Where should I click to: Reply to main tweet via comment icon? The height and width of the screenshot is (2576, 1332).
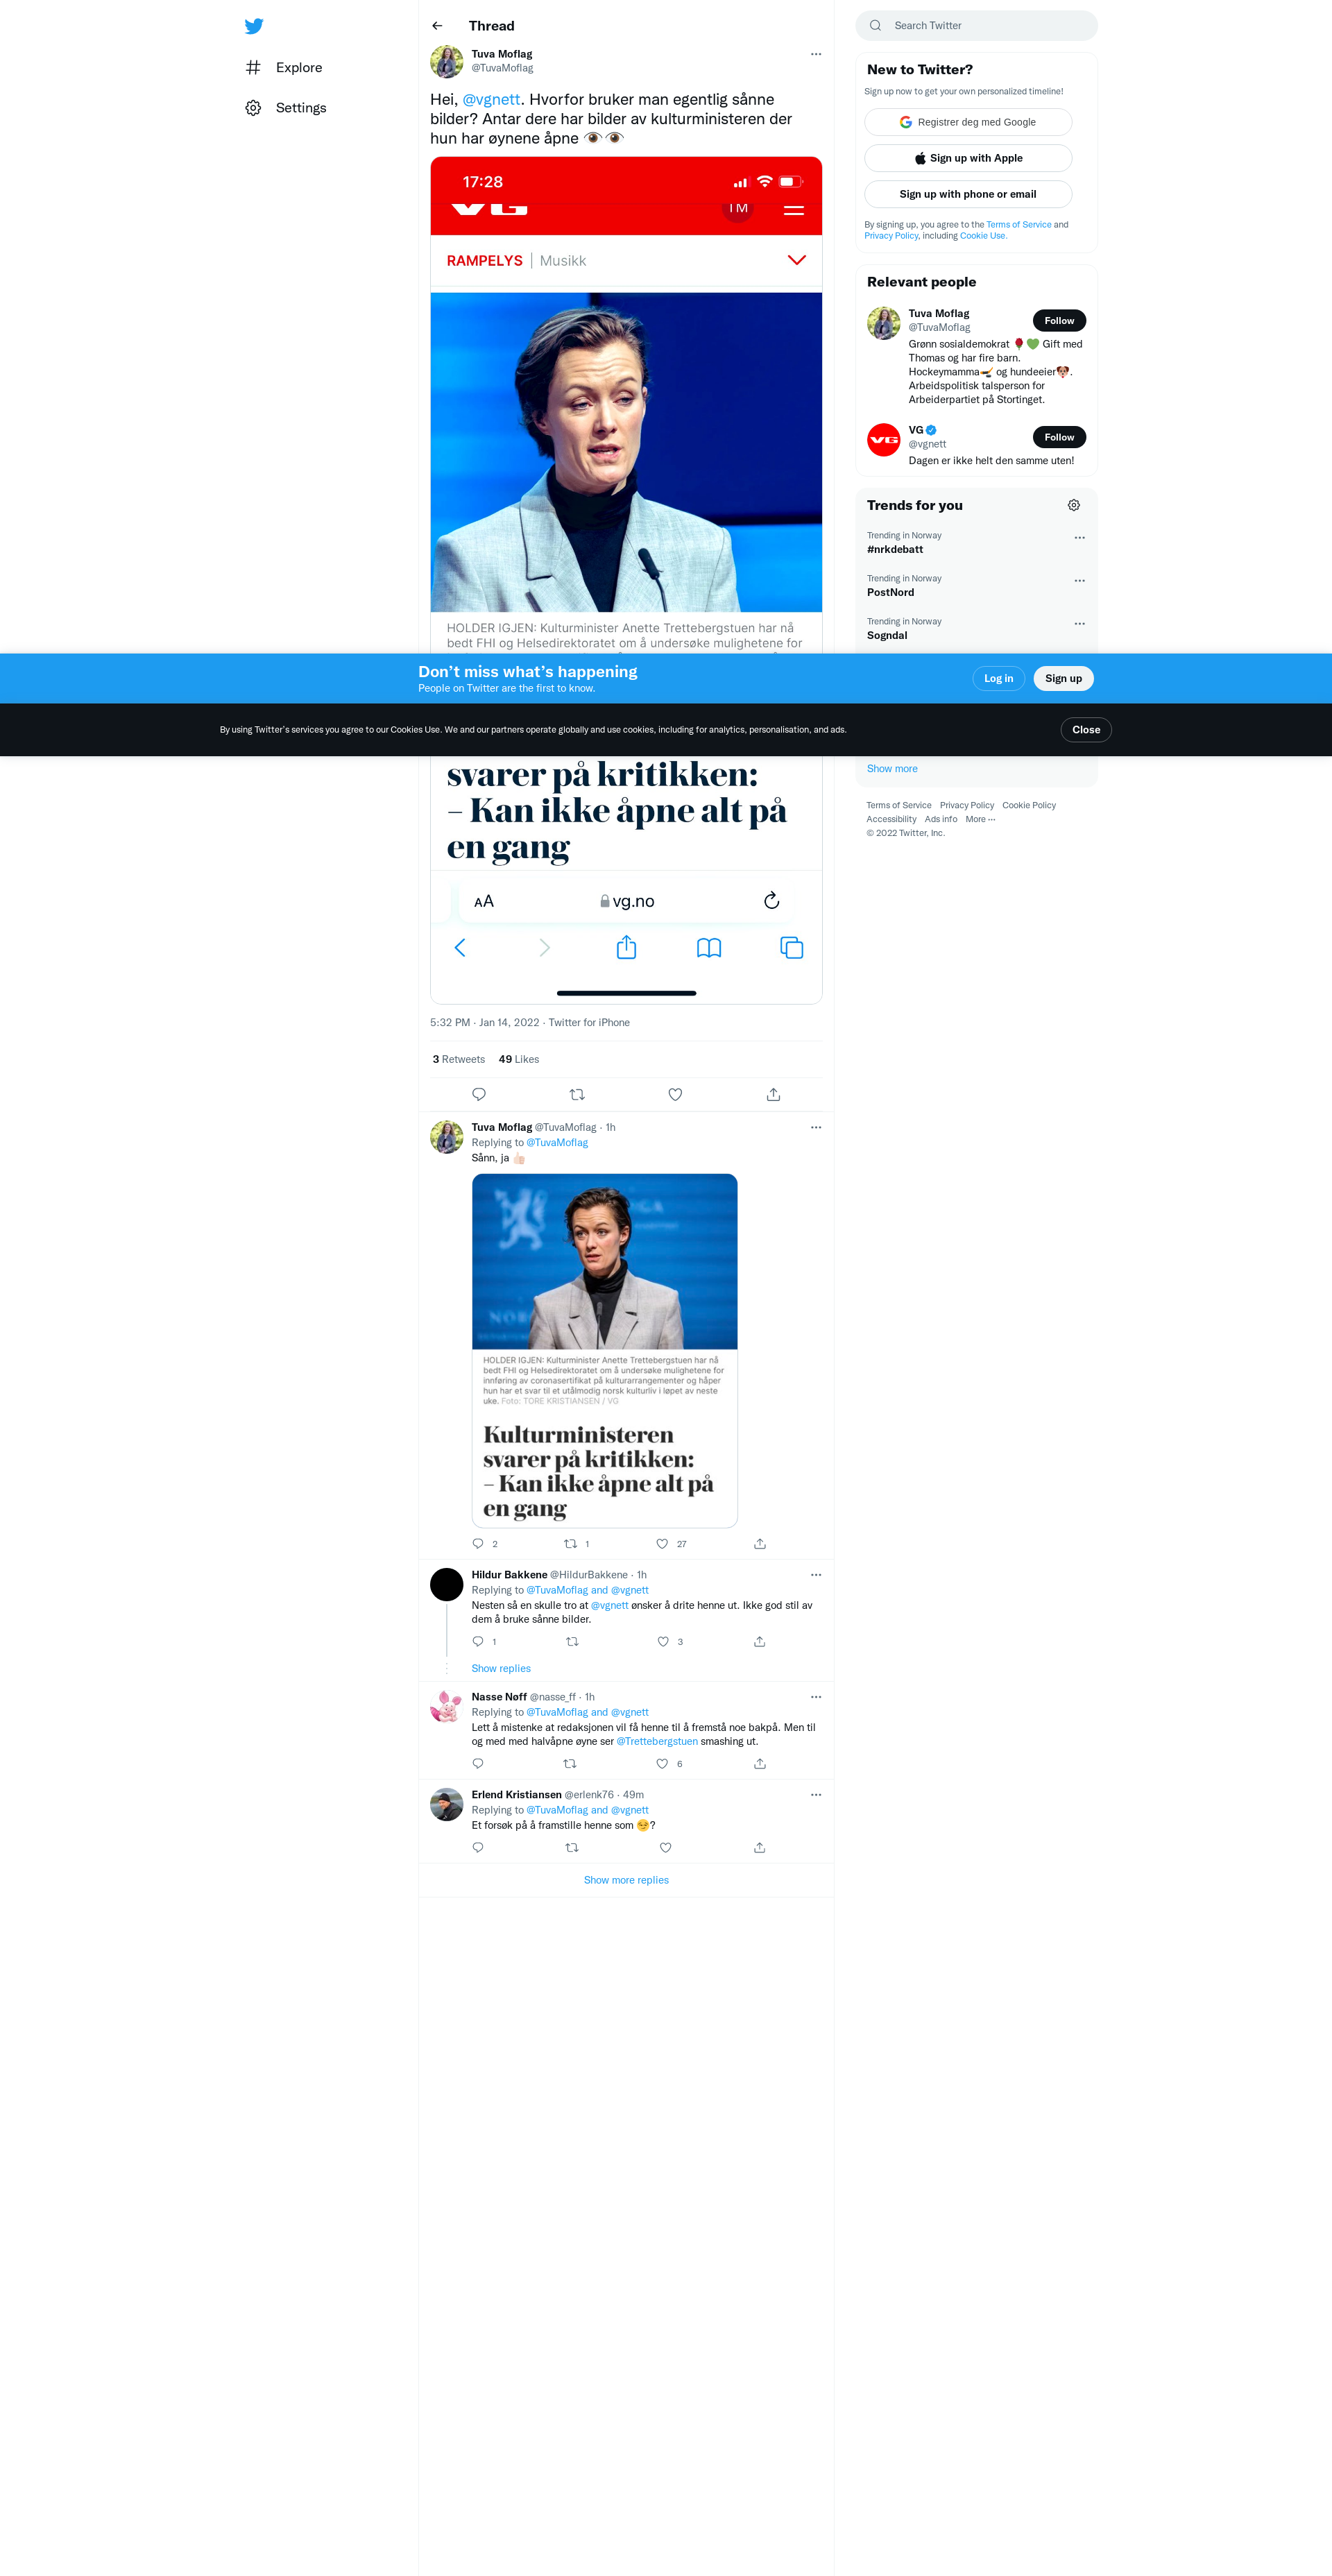(479, 1094)
